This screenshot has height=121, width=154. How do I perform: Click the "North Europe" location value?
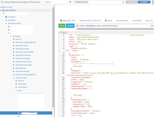(x=88, y=44)
